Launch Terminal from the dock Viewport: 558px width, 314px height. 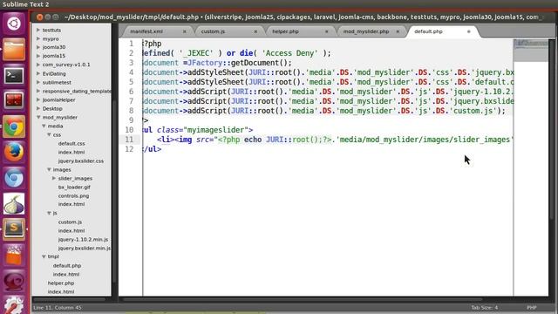pyautogui.click(x=14, y=75)
